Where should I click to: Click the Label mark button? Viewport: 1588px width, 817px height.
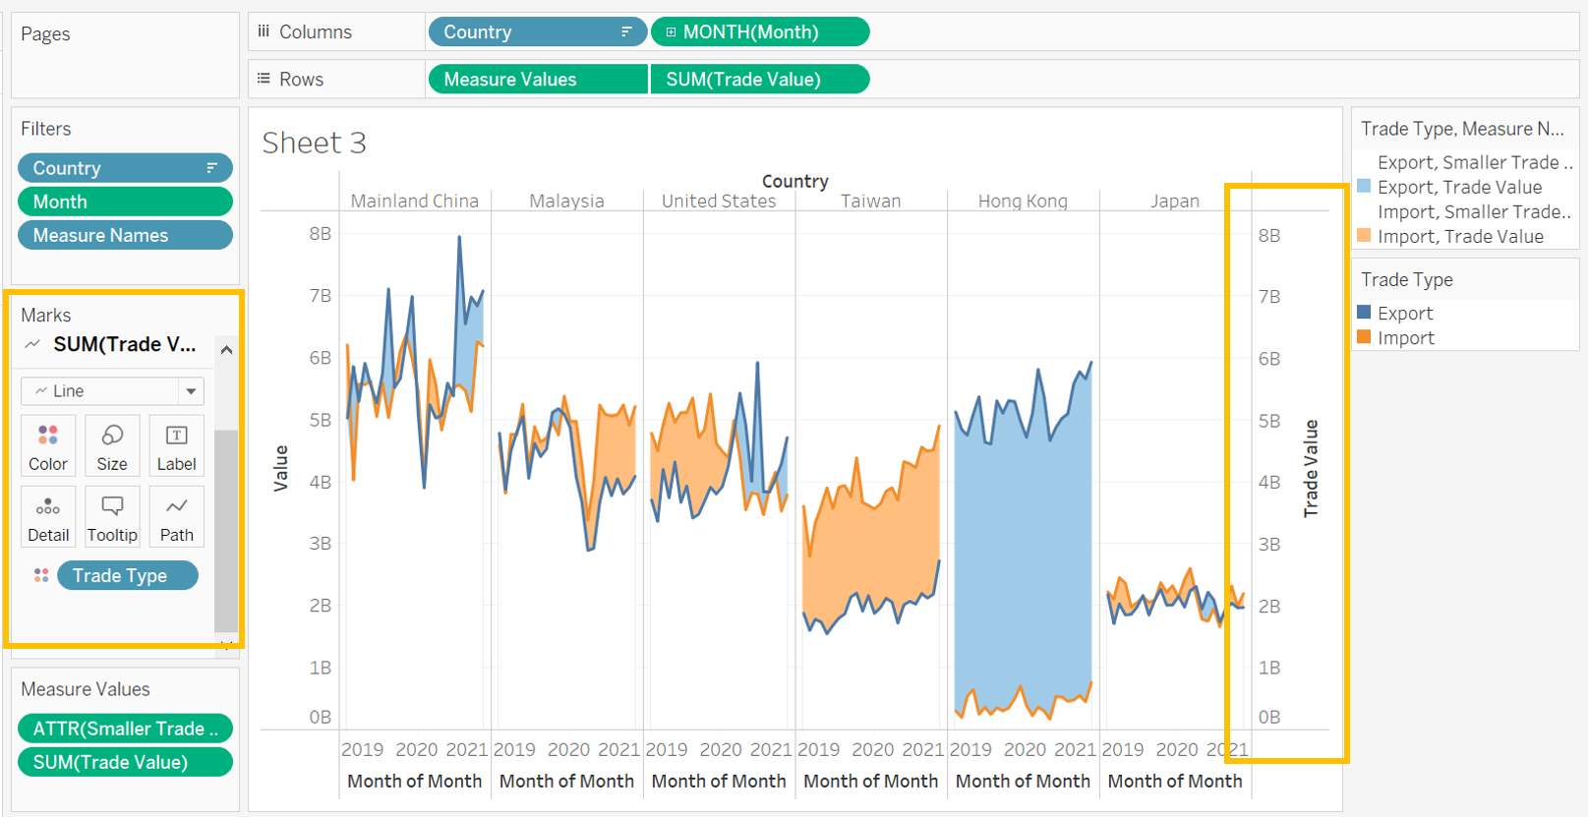click(x=176, y=445)
